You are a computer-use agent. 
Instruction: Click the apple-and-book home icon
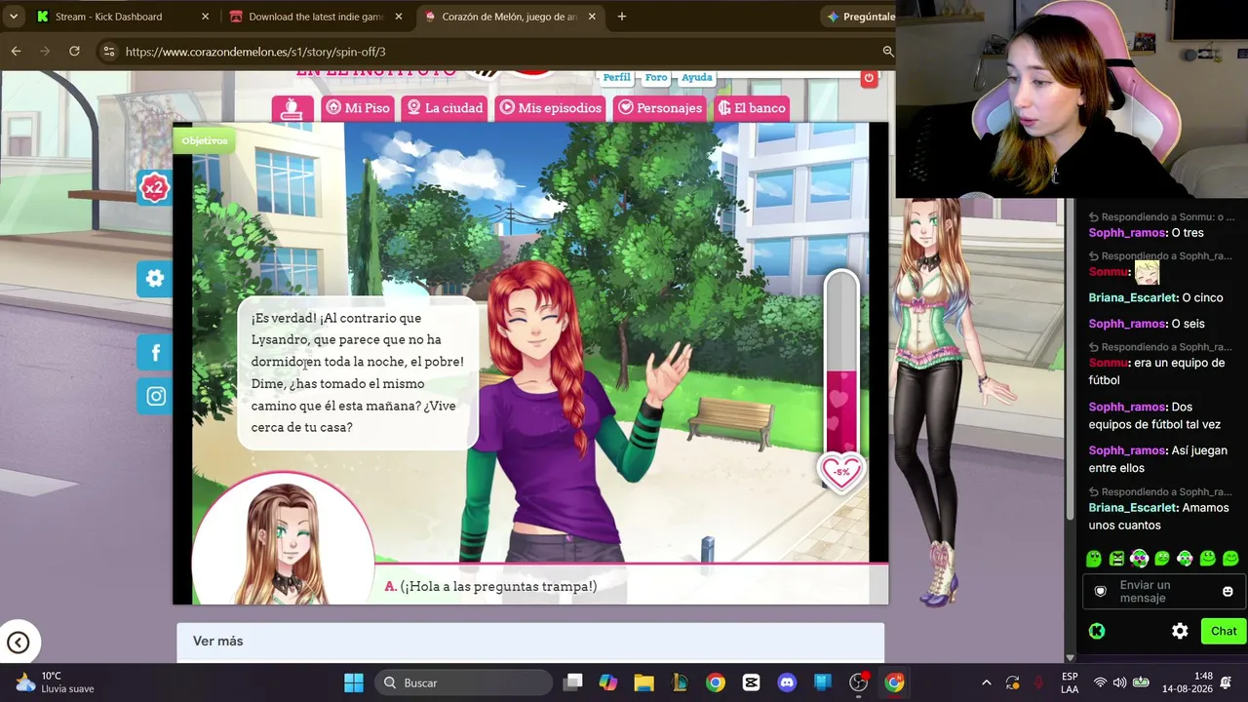point(292,108)
